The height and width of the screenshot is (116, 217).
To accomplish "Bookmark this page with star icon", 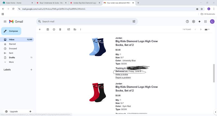I will click(202, 9).
